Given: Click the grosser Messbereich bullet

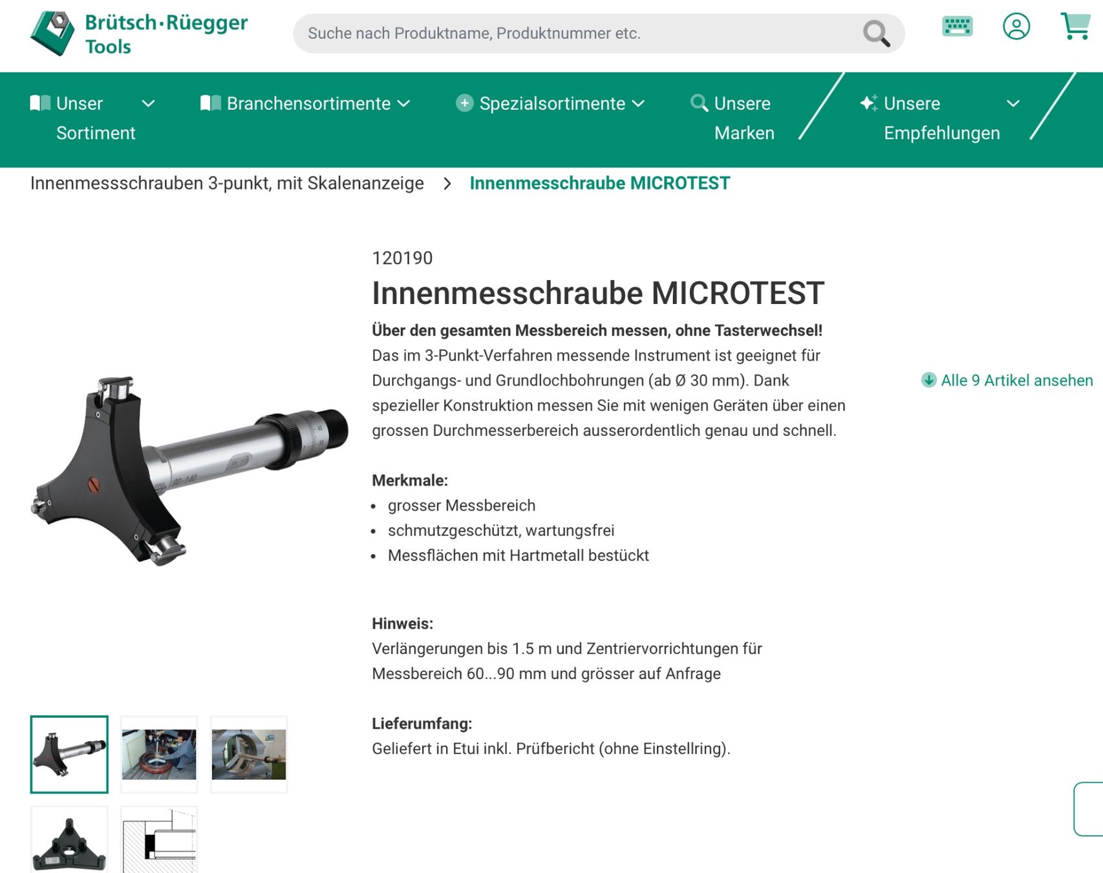Looking at the screenshot, I should [x=462, y=506].
